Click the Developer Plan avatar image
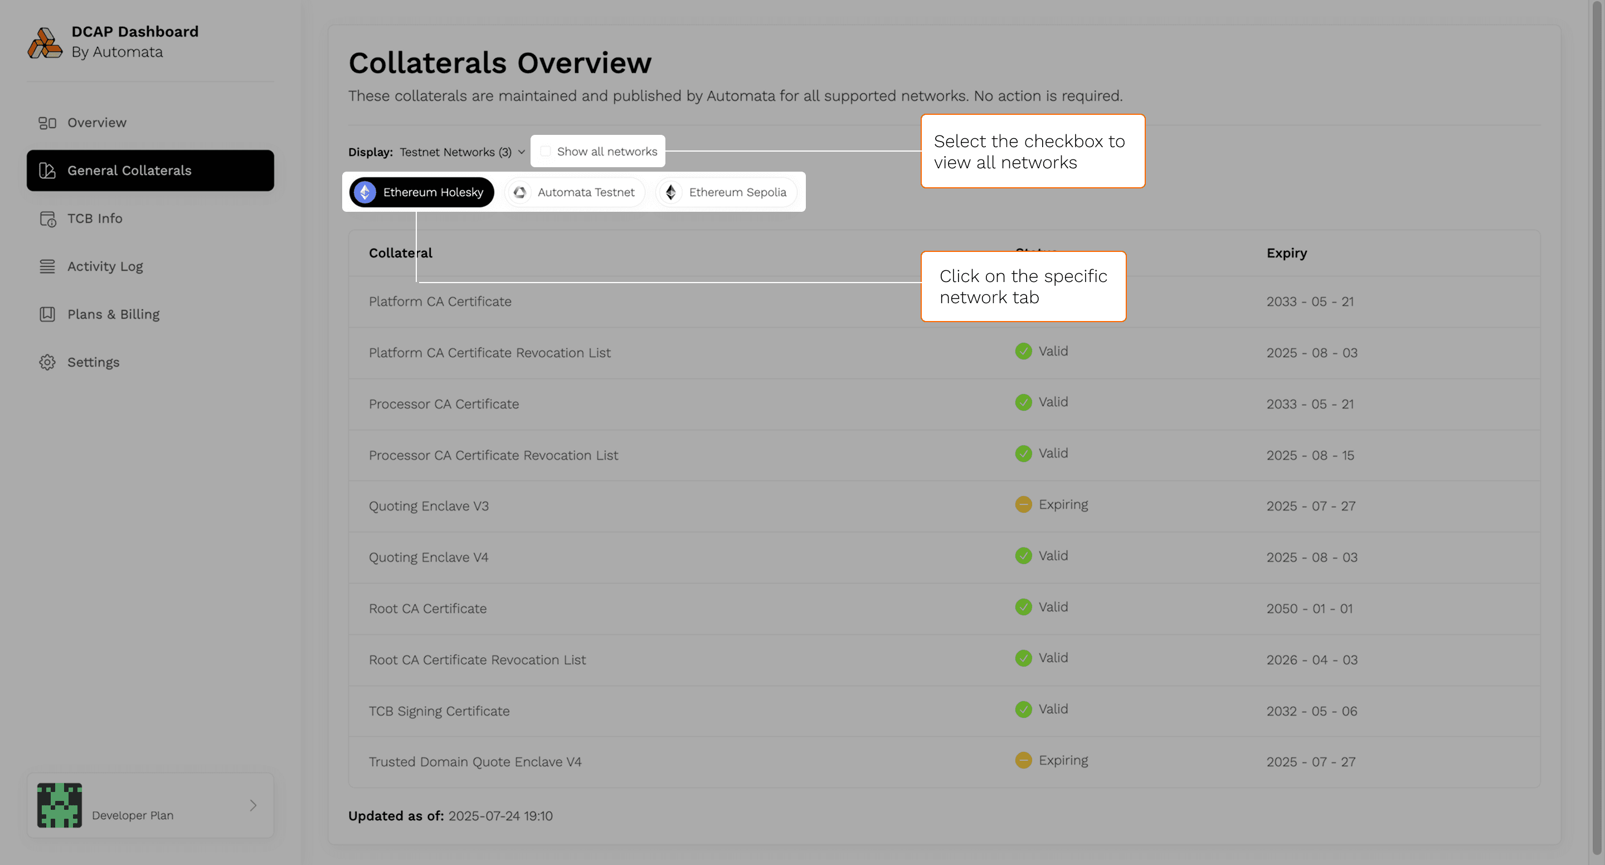This screenshot has height=865, width=1605. (59, 805)
